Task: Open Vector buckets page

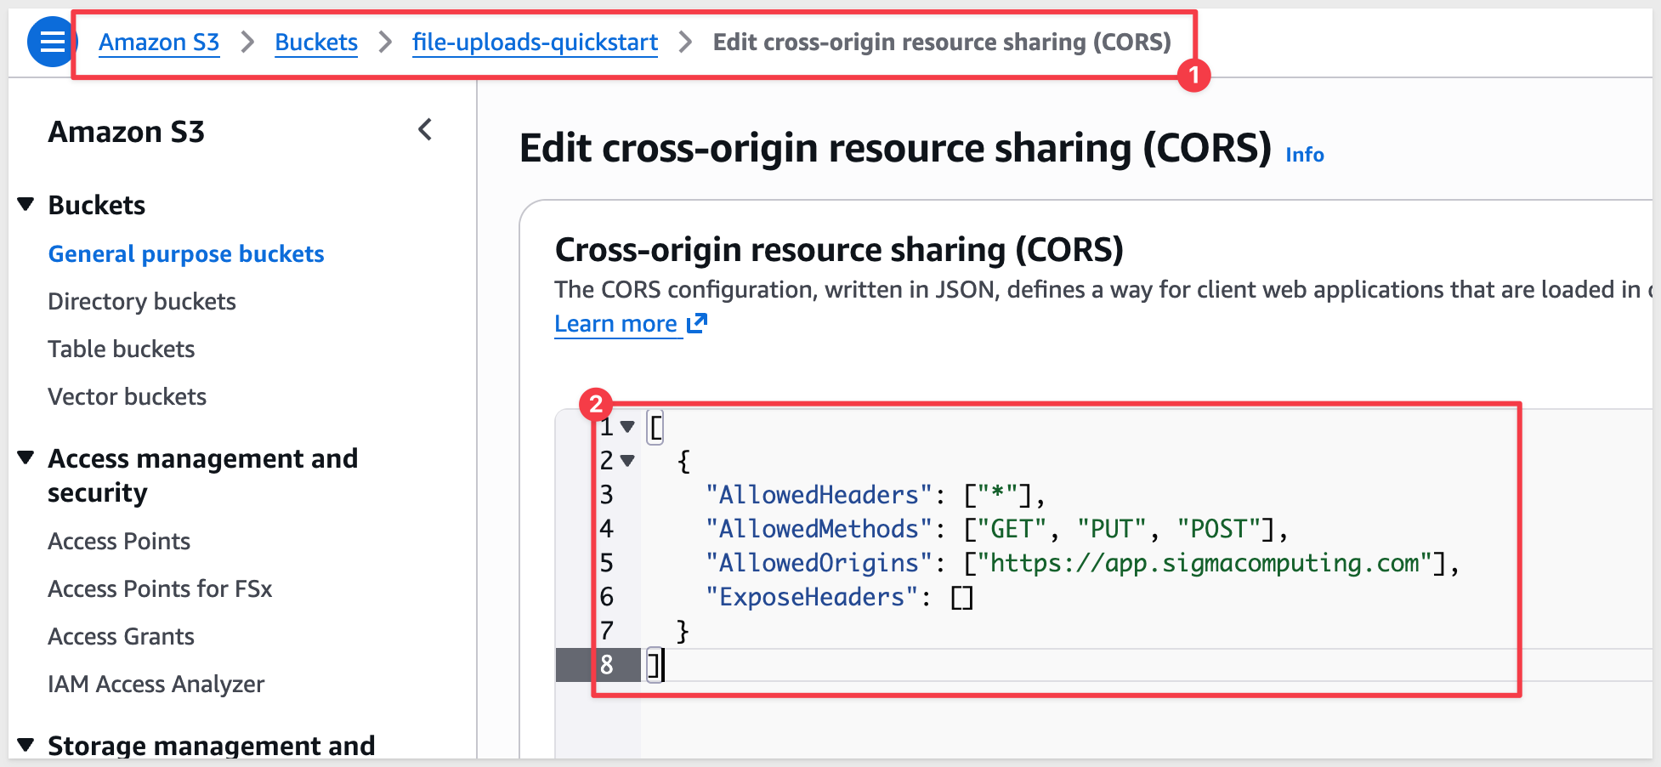Action: pos(128,397)
